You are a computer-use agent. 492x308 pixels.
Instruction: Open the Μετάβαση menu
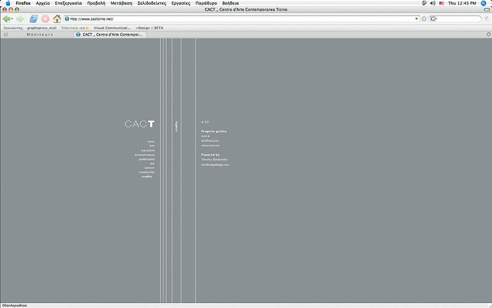pyautogui.click(x=121, y=3)
